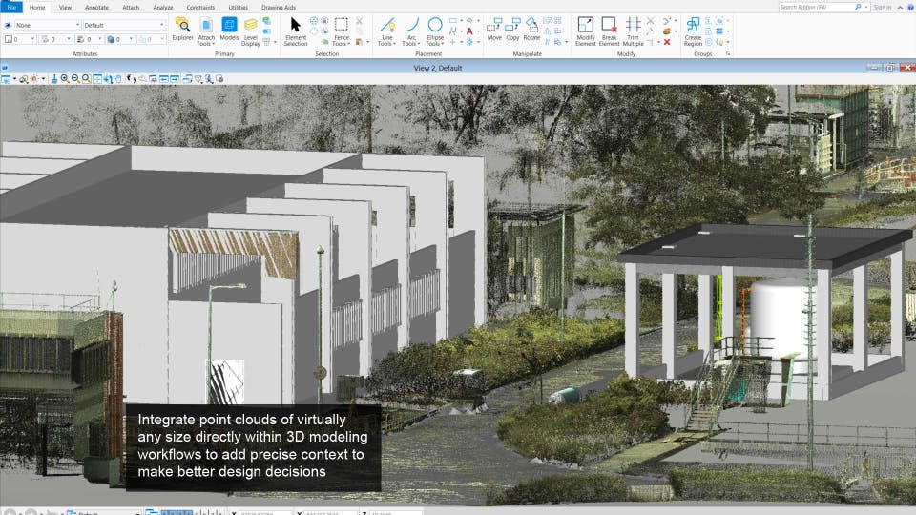Open the Fence Tools
The image size is (916, 515).
[x=342, y=31]
